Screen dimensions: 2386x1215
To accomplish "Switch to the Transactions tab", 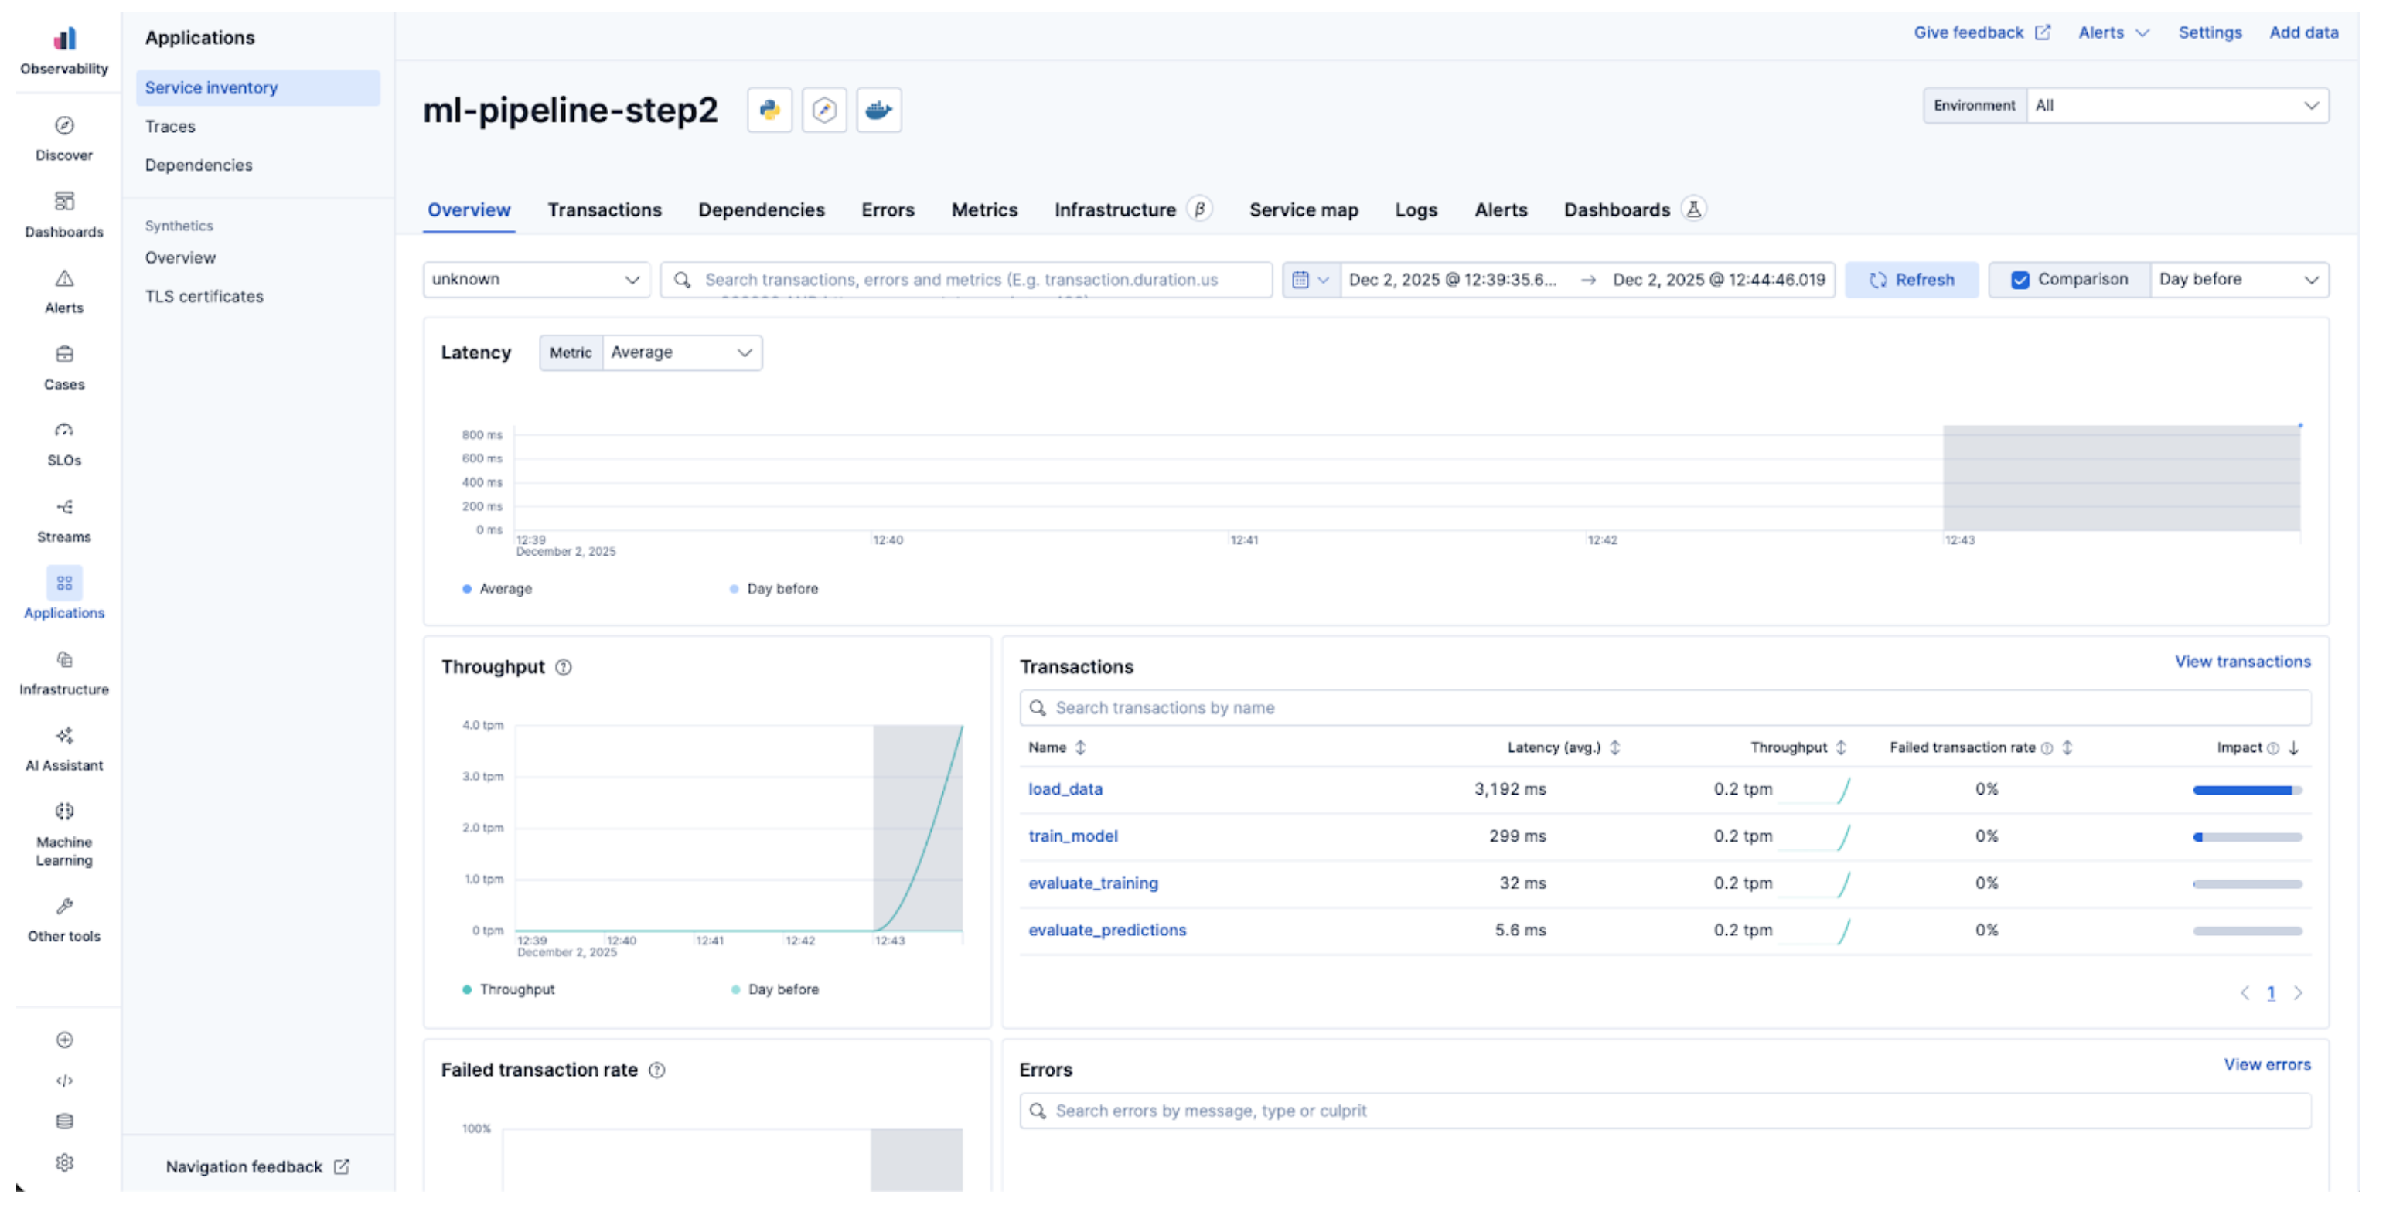I will point(604,210).
